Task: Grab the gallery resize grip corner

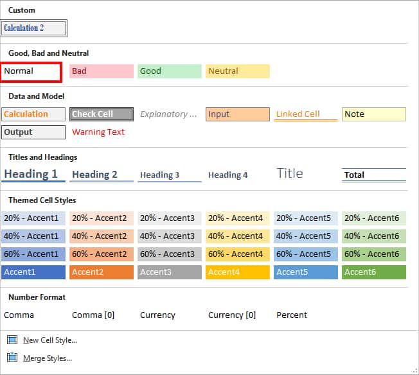Action: point(415,371)
